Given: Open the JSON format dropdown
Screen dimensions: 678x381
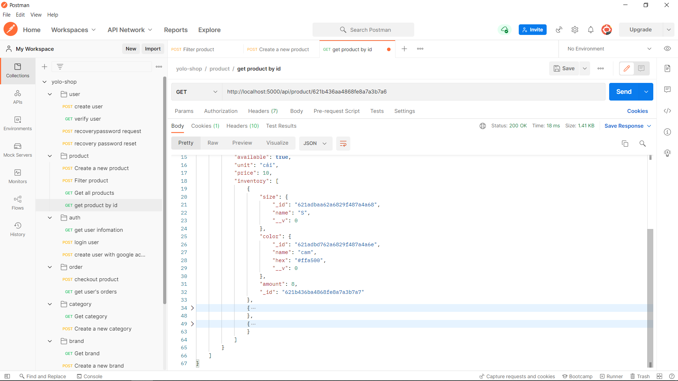Looking at the screenshot, I should click(315, 143).
